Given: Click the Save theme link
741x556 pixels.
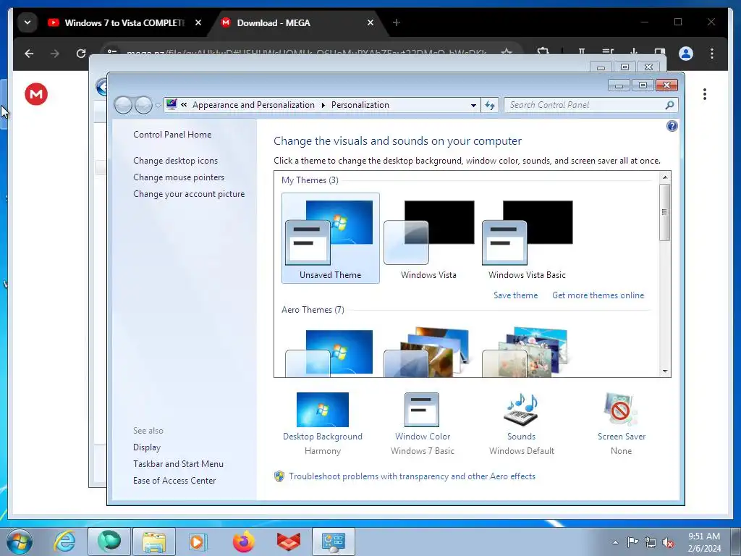Looking at the screenshot, I should tap(515, 295).
